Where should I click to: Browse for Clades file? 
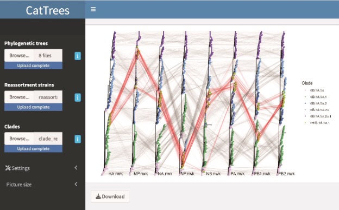[19, 139]
